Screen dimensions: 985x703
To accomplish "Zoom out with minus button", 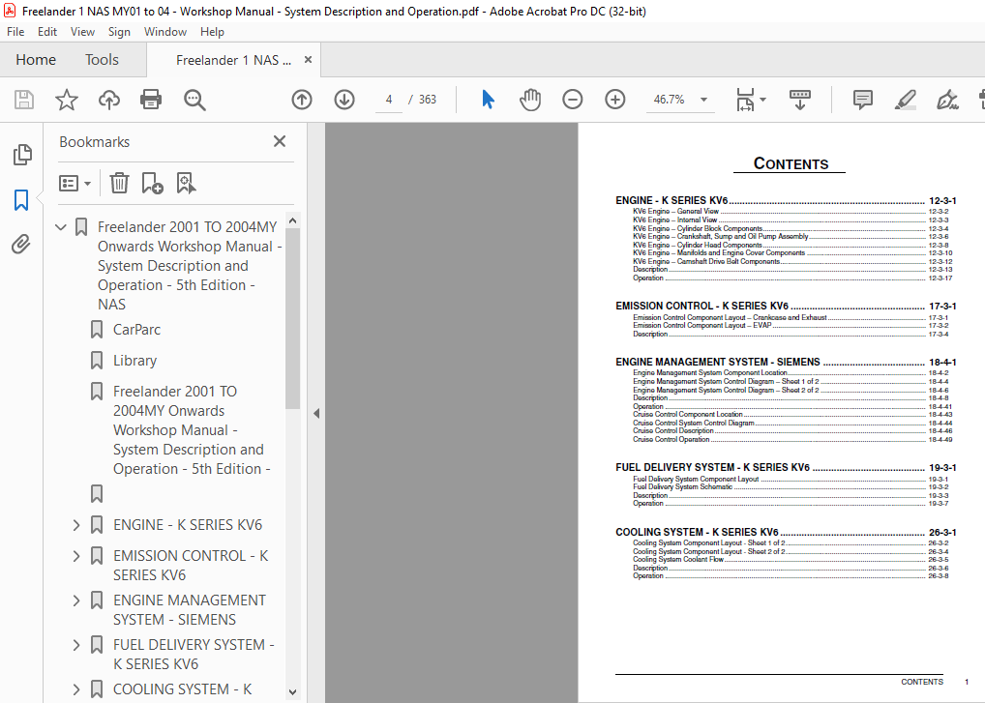I will [572, 100].
